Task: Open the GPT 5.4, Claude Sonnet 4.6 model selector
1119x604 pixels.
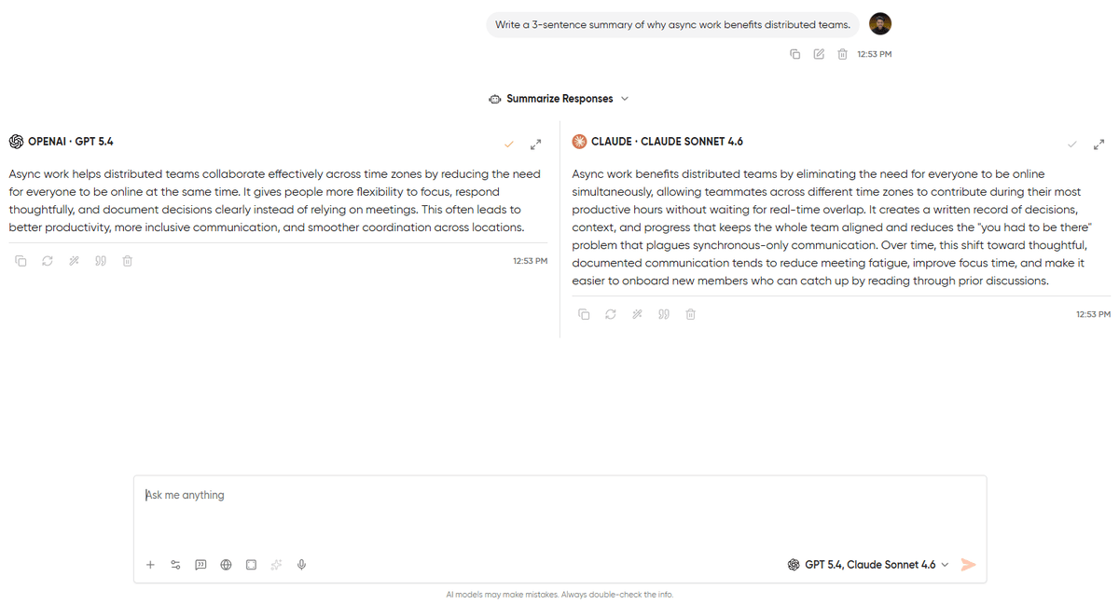Action: click(867, 564)
